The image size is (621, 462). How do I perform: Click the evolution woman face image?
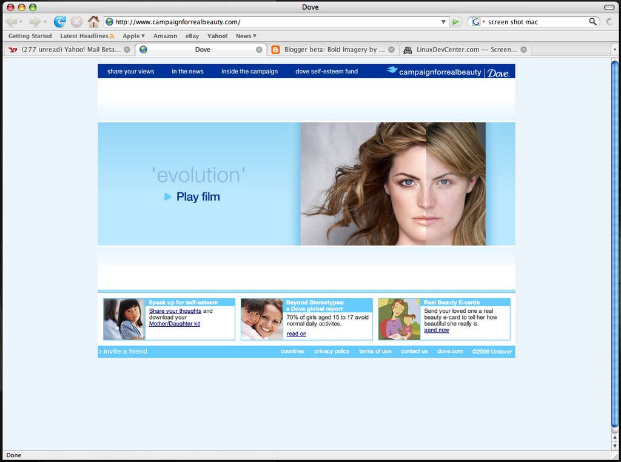click(393, 184)
